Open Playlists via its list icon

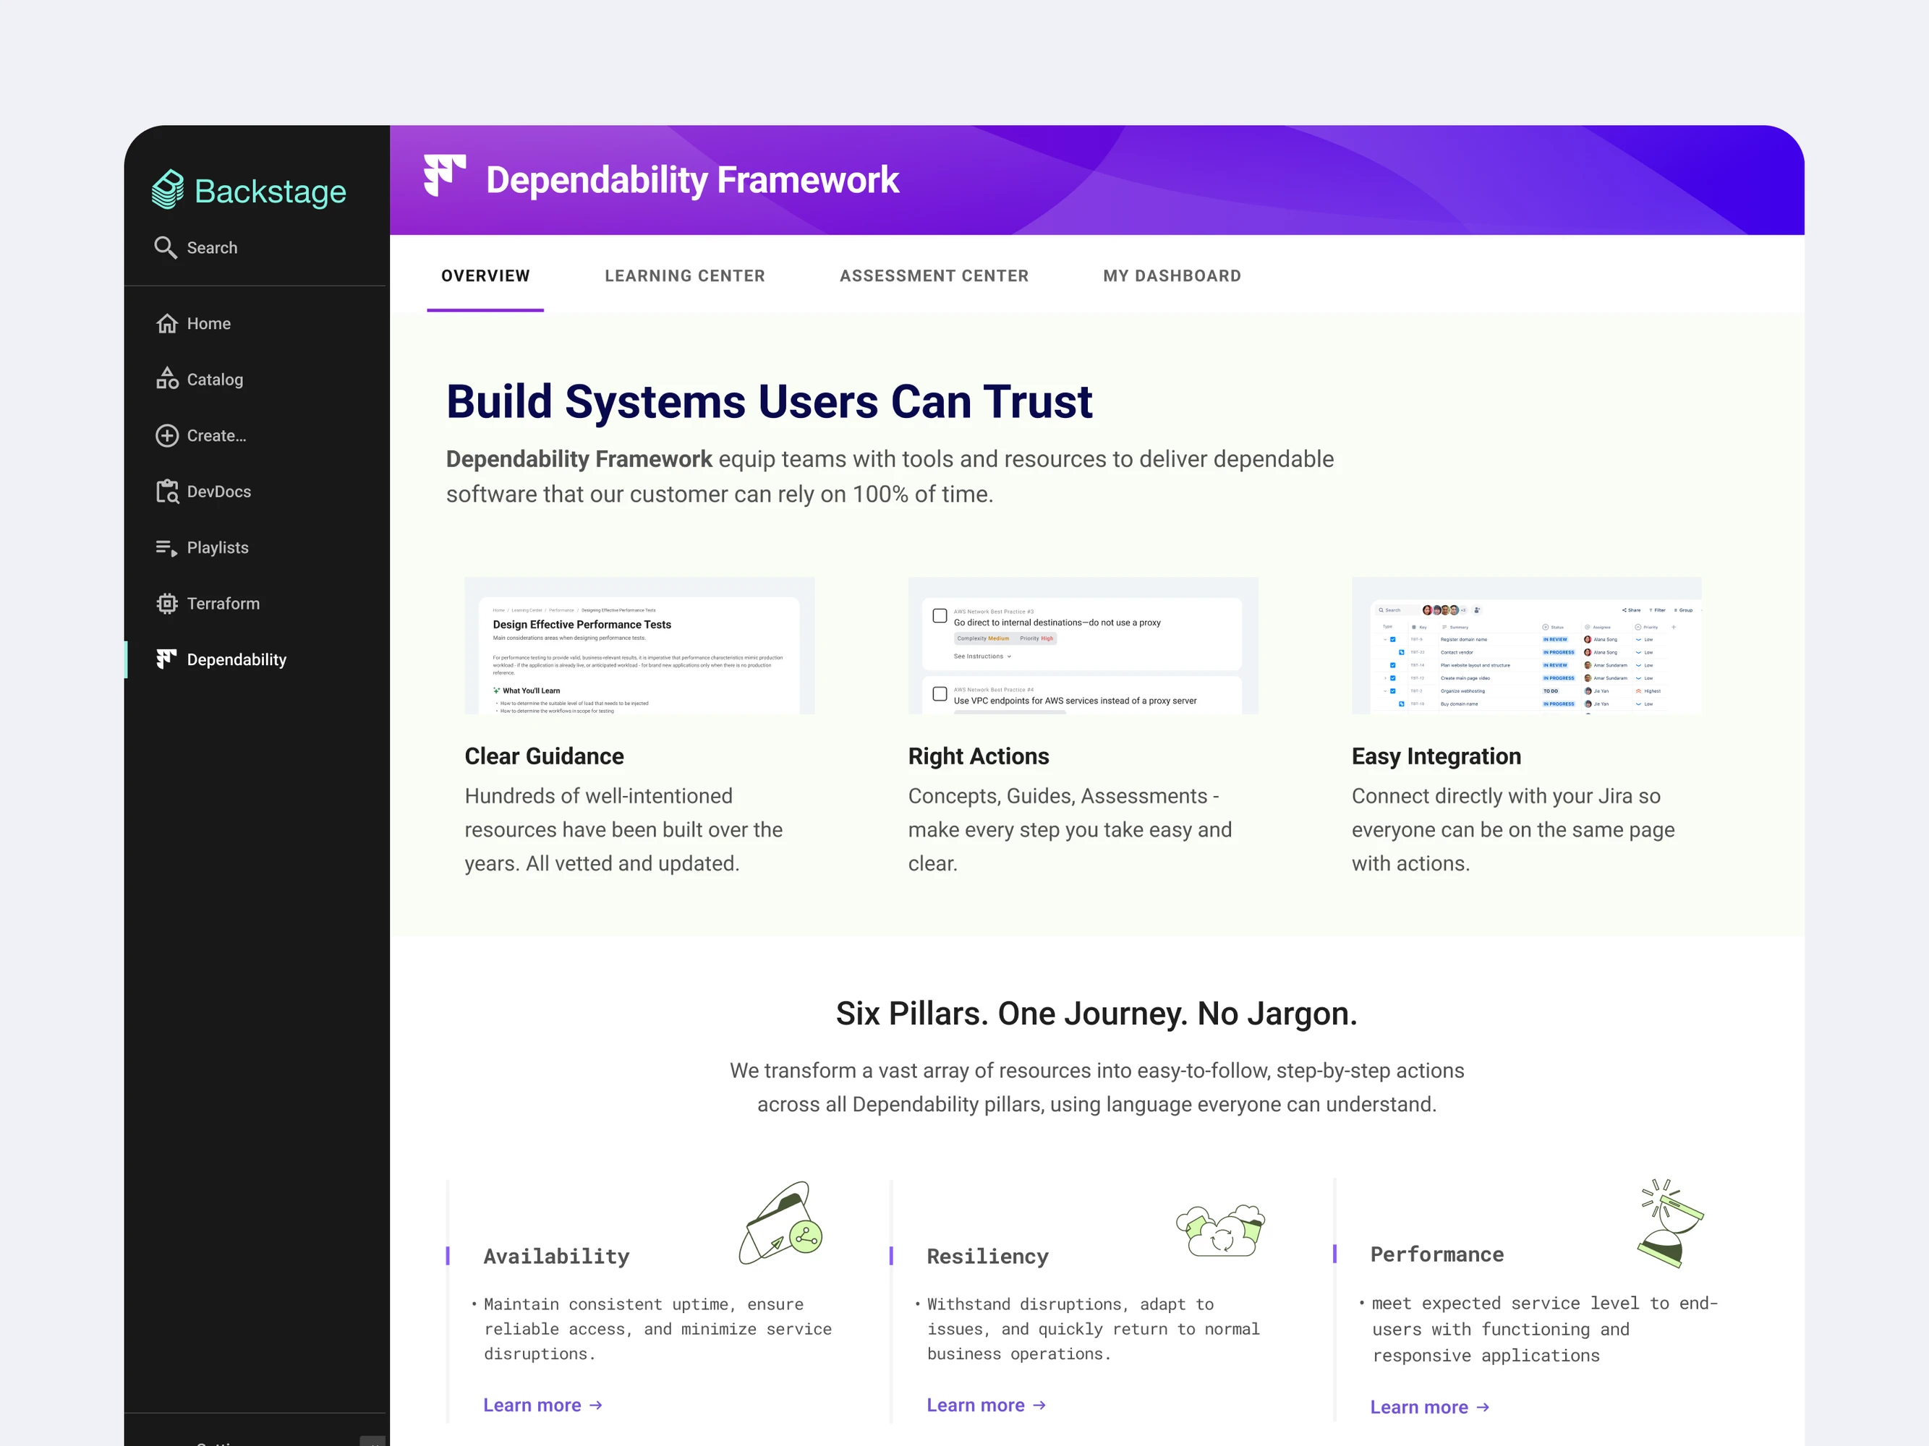click(166, 547)
